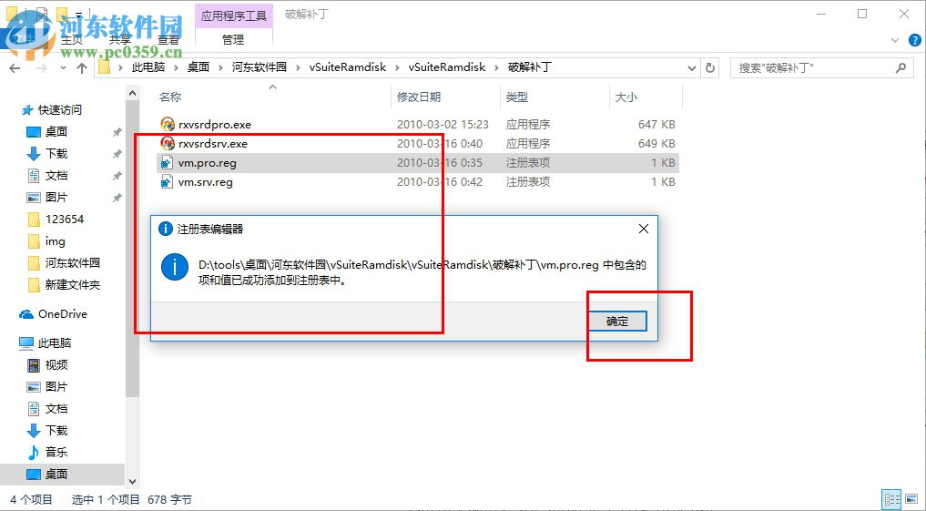
Task: Navigate to 桌面 in the address bar
Action: [x=198, y=67]
